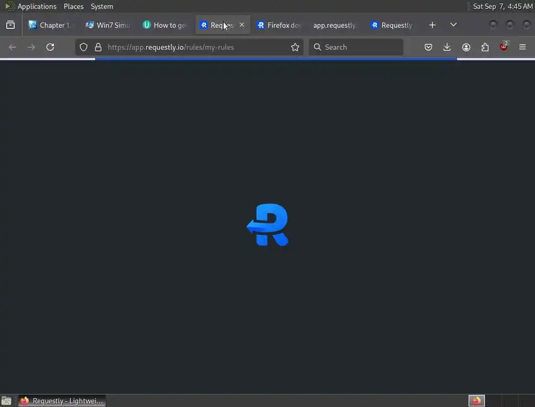Screen dimensions: 535x407
Task: Open the Places menu
Action: pos(73,6)
